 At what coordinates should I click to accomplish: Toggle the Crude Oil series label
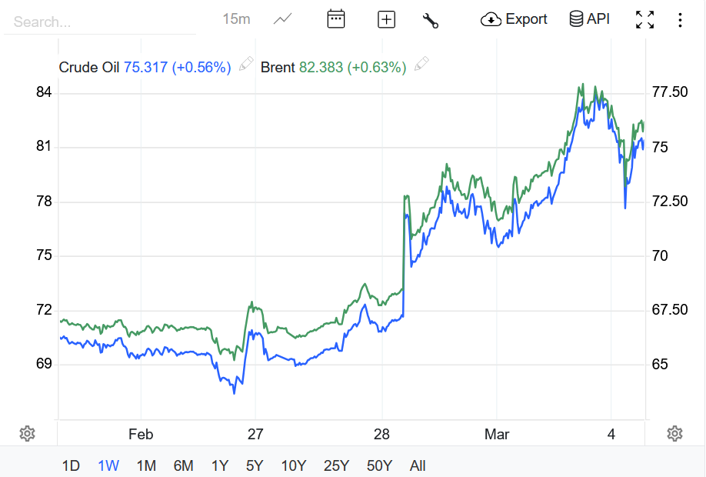[89, 67]
